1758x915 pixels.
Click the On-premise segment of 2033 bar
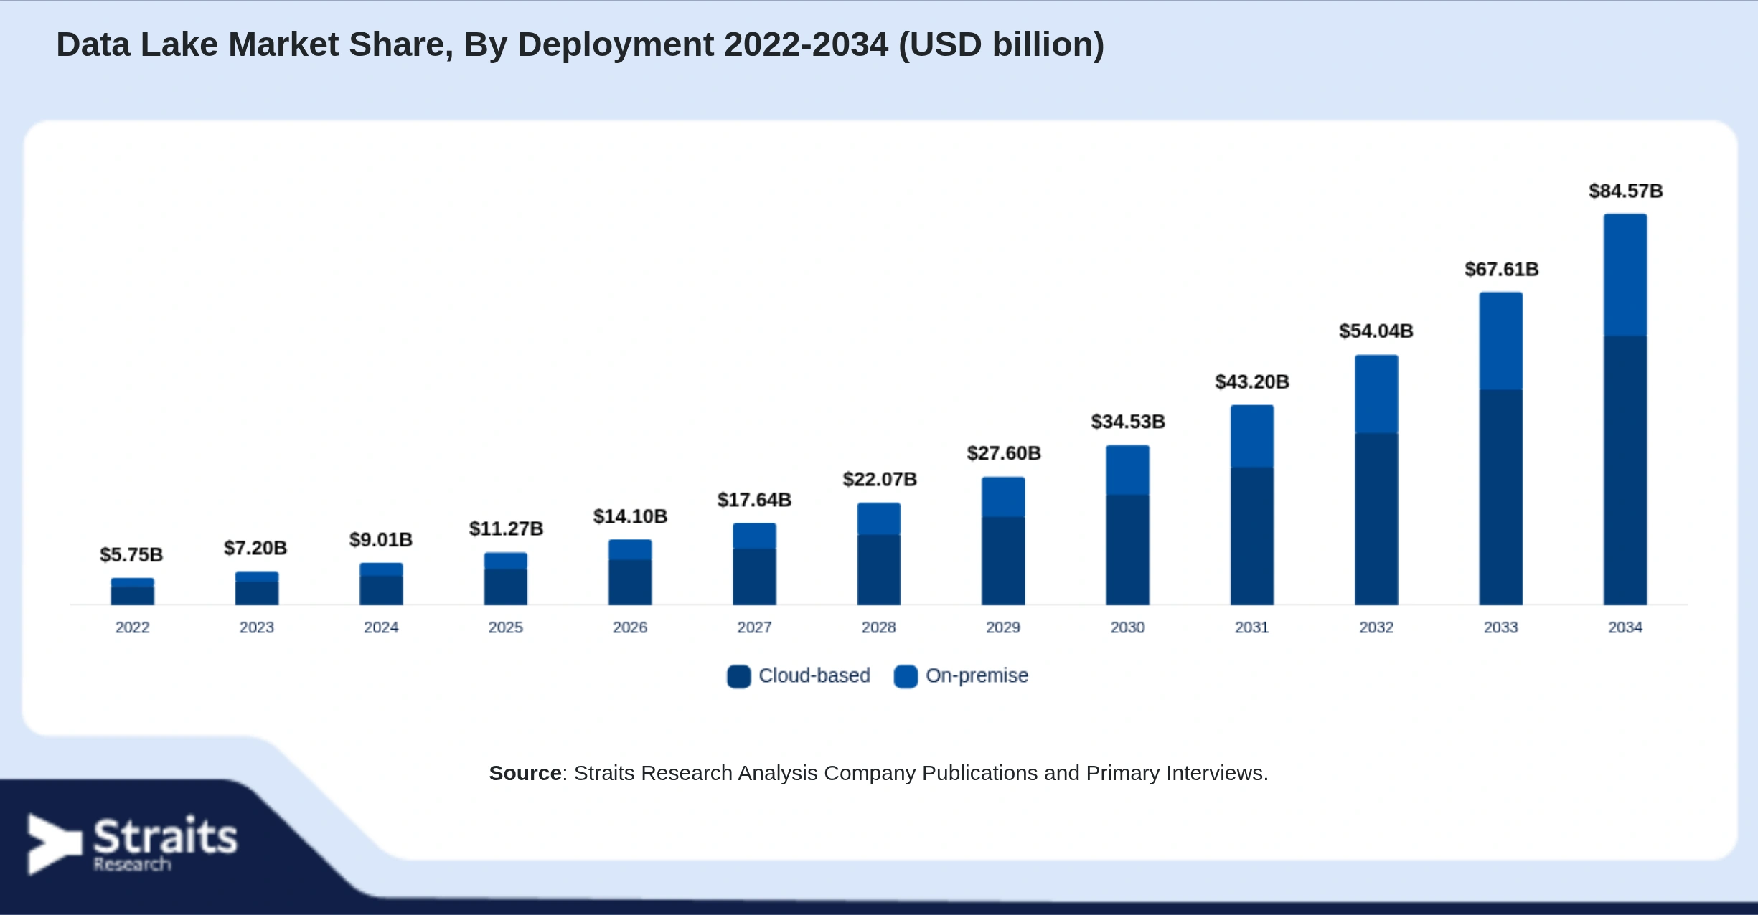(x=1501, y=341)
